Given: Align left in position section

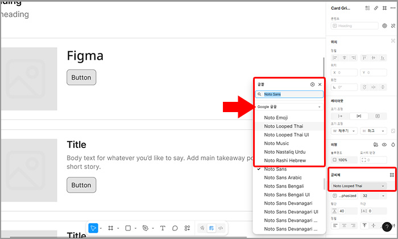Looking at the screenshot, I should (x=335, y=58).
